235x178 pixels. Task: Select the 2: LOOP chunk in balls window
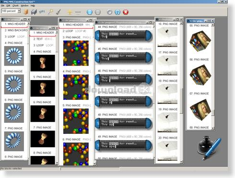pyautogui.click(x=76, y=31)
